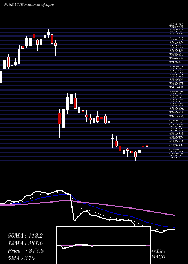The image size is (188, 264).
Task: Click the NYSE CHE mail.munafa.pro chart title
Action: [x=29, y=5]
